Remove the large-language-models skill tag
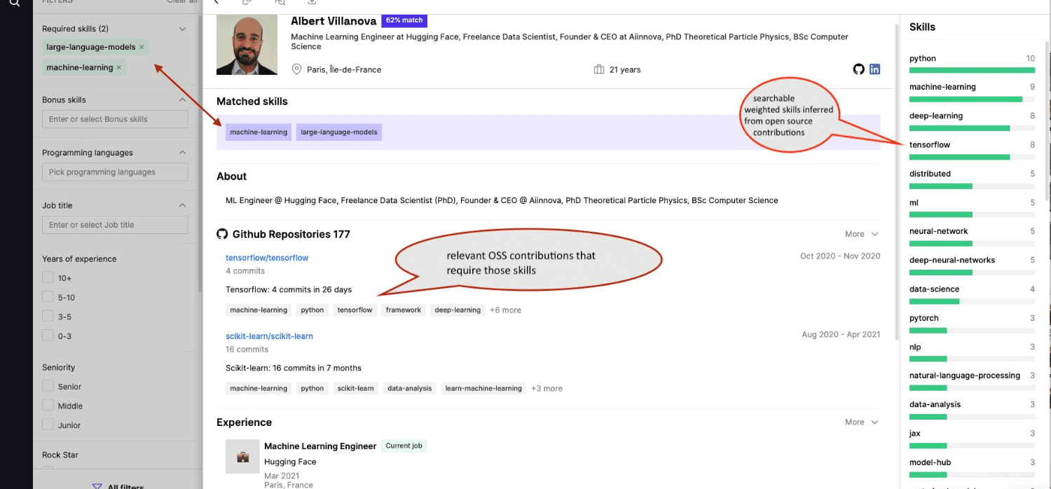Viewport: 1051px width, 489px height. pos(142,47)
